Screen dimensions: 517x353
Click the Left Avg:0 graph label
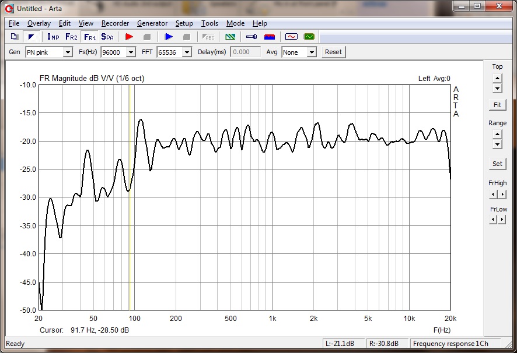tap(434, 79)
